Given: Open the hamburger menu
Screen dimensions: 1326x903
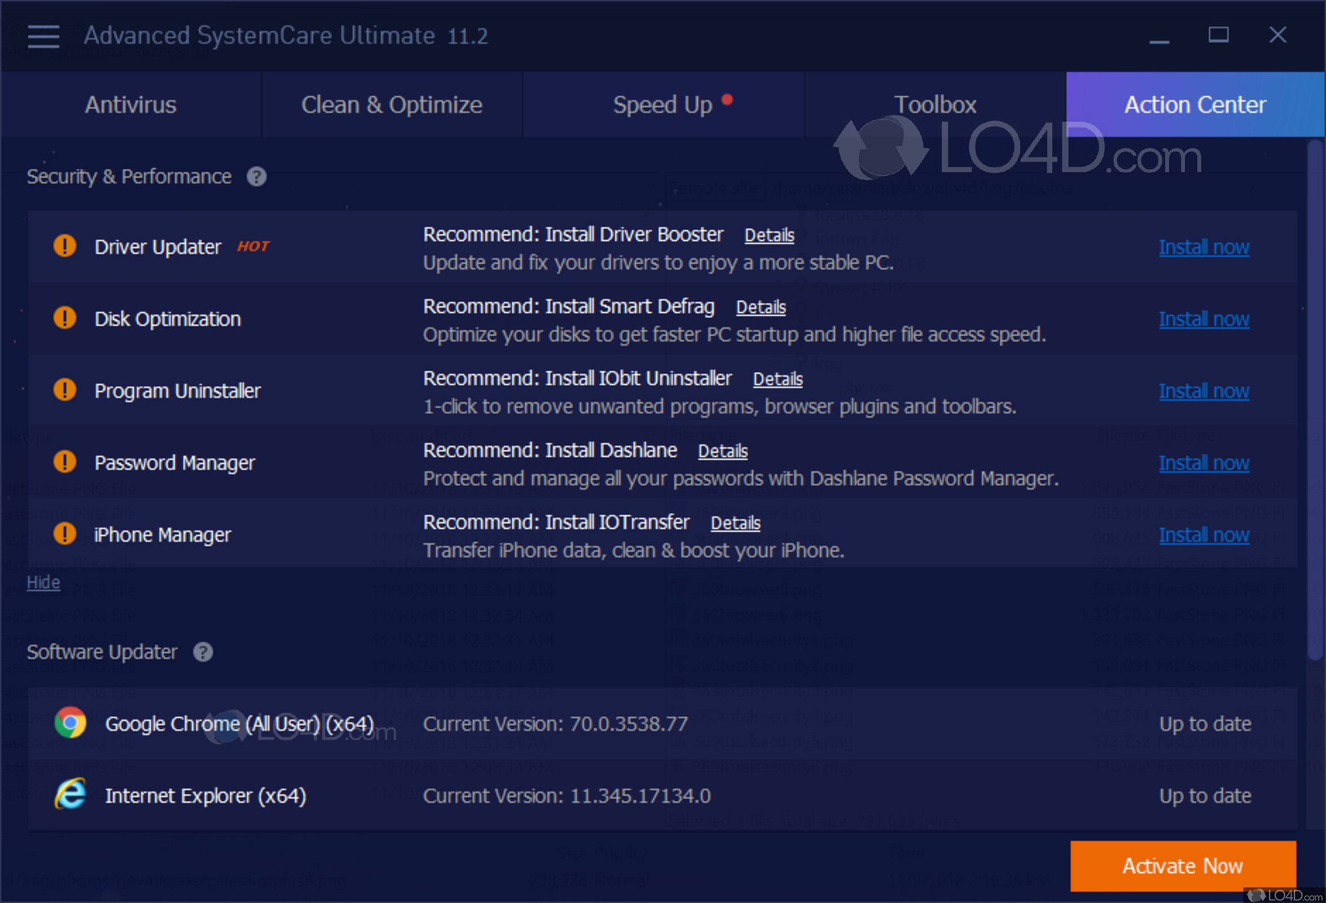Looking at the screenshot, I should (43, 36).
